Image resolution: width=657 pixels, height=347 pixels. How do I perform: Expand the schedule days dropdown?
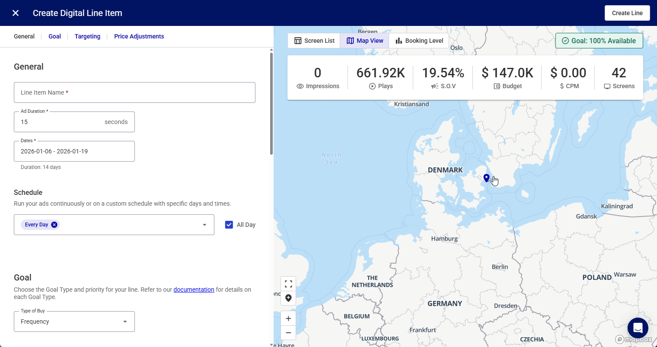[x=204, y=225]
